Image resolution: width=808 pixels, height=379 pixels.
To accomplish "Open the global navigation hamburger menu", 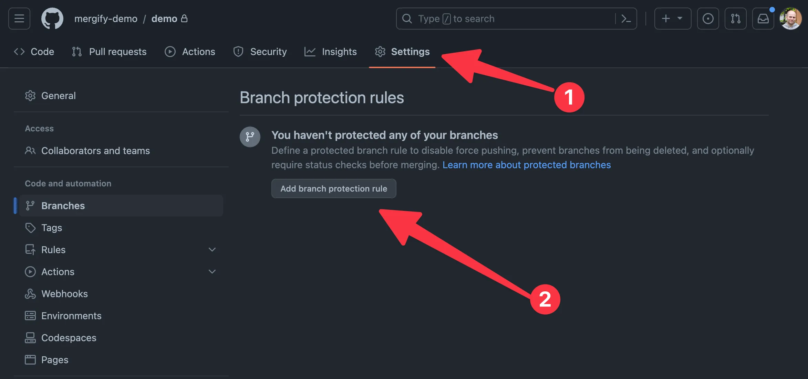I will (x=19, y=18).
